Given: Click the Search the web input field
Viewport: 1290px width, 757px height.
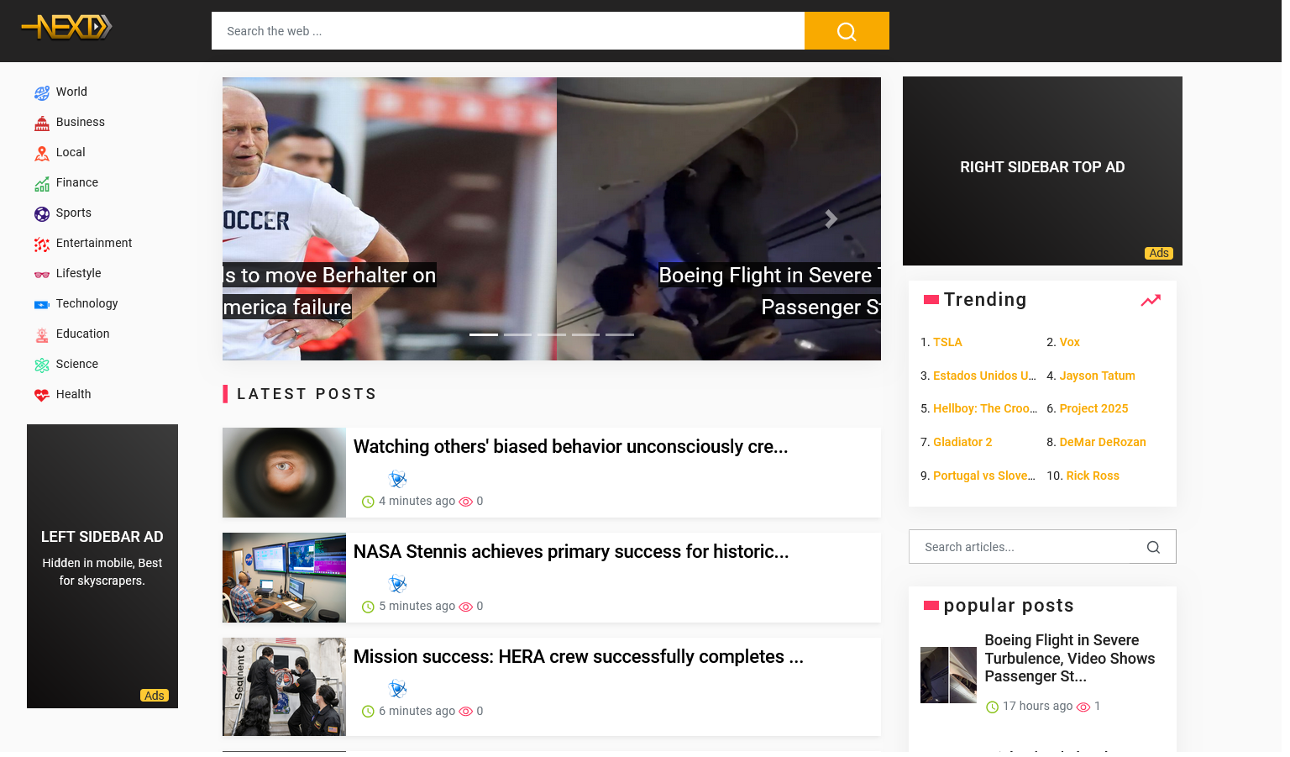Looking at the screenshot, I should (507, 31).
